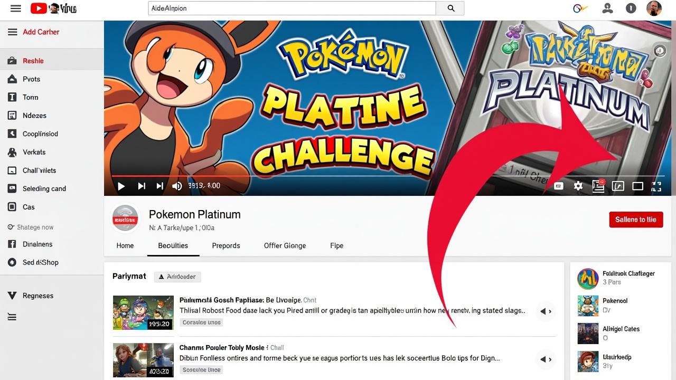Image resolution: width=676 pixels, height=380 pixels.
Task: Select the Offier Glonge tab
Action: (x=285, y=245)
